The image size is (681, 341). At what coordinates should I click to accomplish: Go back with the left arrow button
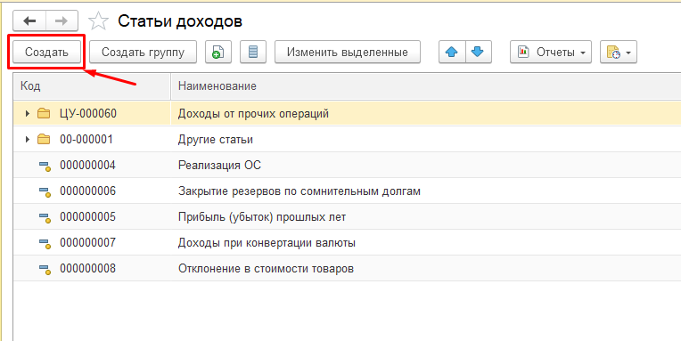(x=29, y=20)
